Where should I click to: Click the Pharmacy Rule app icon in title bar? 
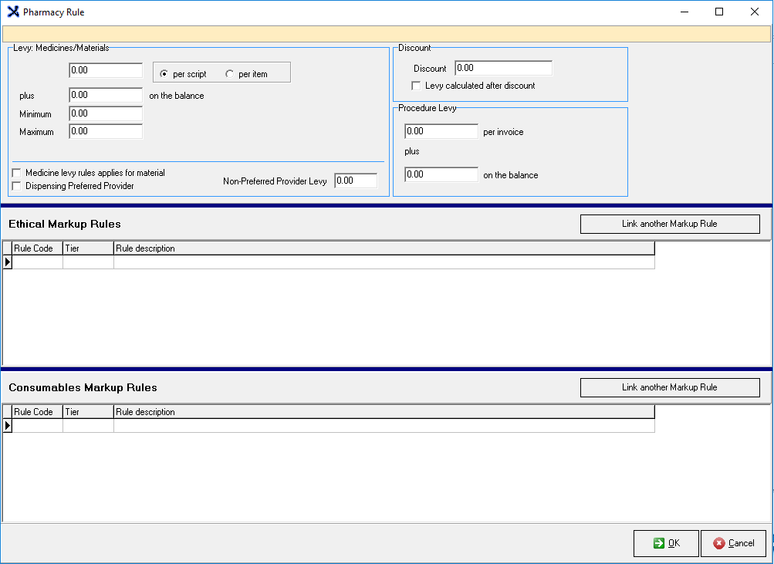click(12, 12)
